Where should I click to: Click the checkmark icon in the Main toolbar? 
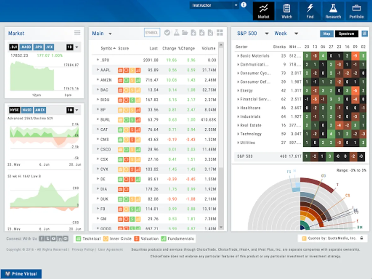(167, 33)
